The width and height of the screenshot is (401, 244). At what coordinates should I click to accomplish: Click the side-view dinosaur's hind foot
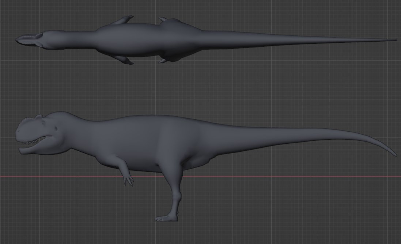coord(166,218)
